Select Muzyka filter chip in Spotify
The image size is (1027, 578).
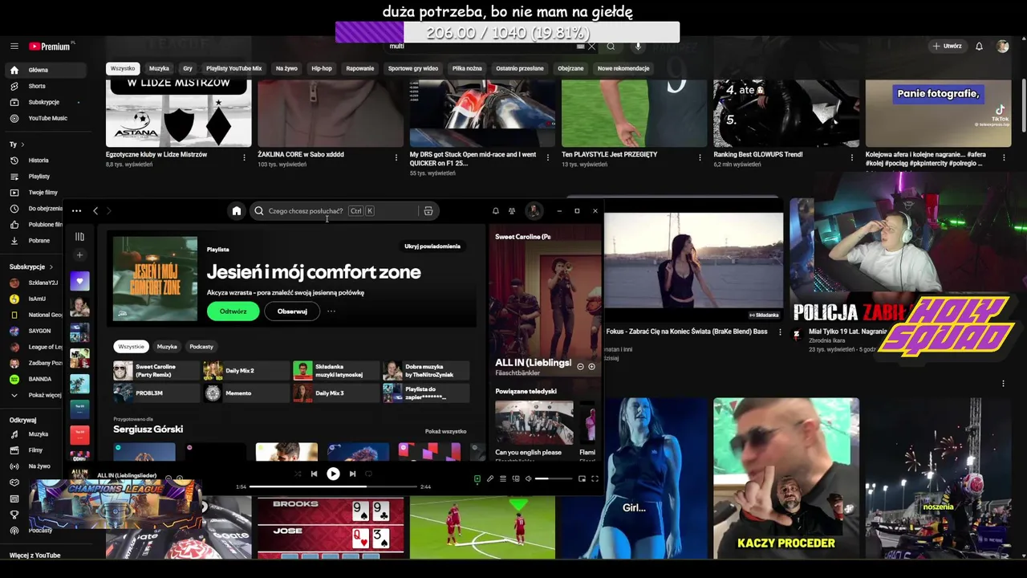(167, 347)
